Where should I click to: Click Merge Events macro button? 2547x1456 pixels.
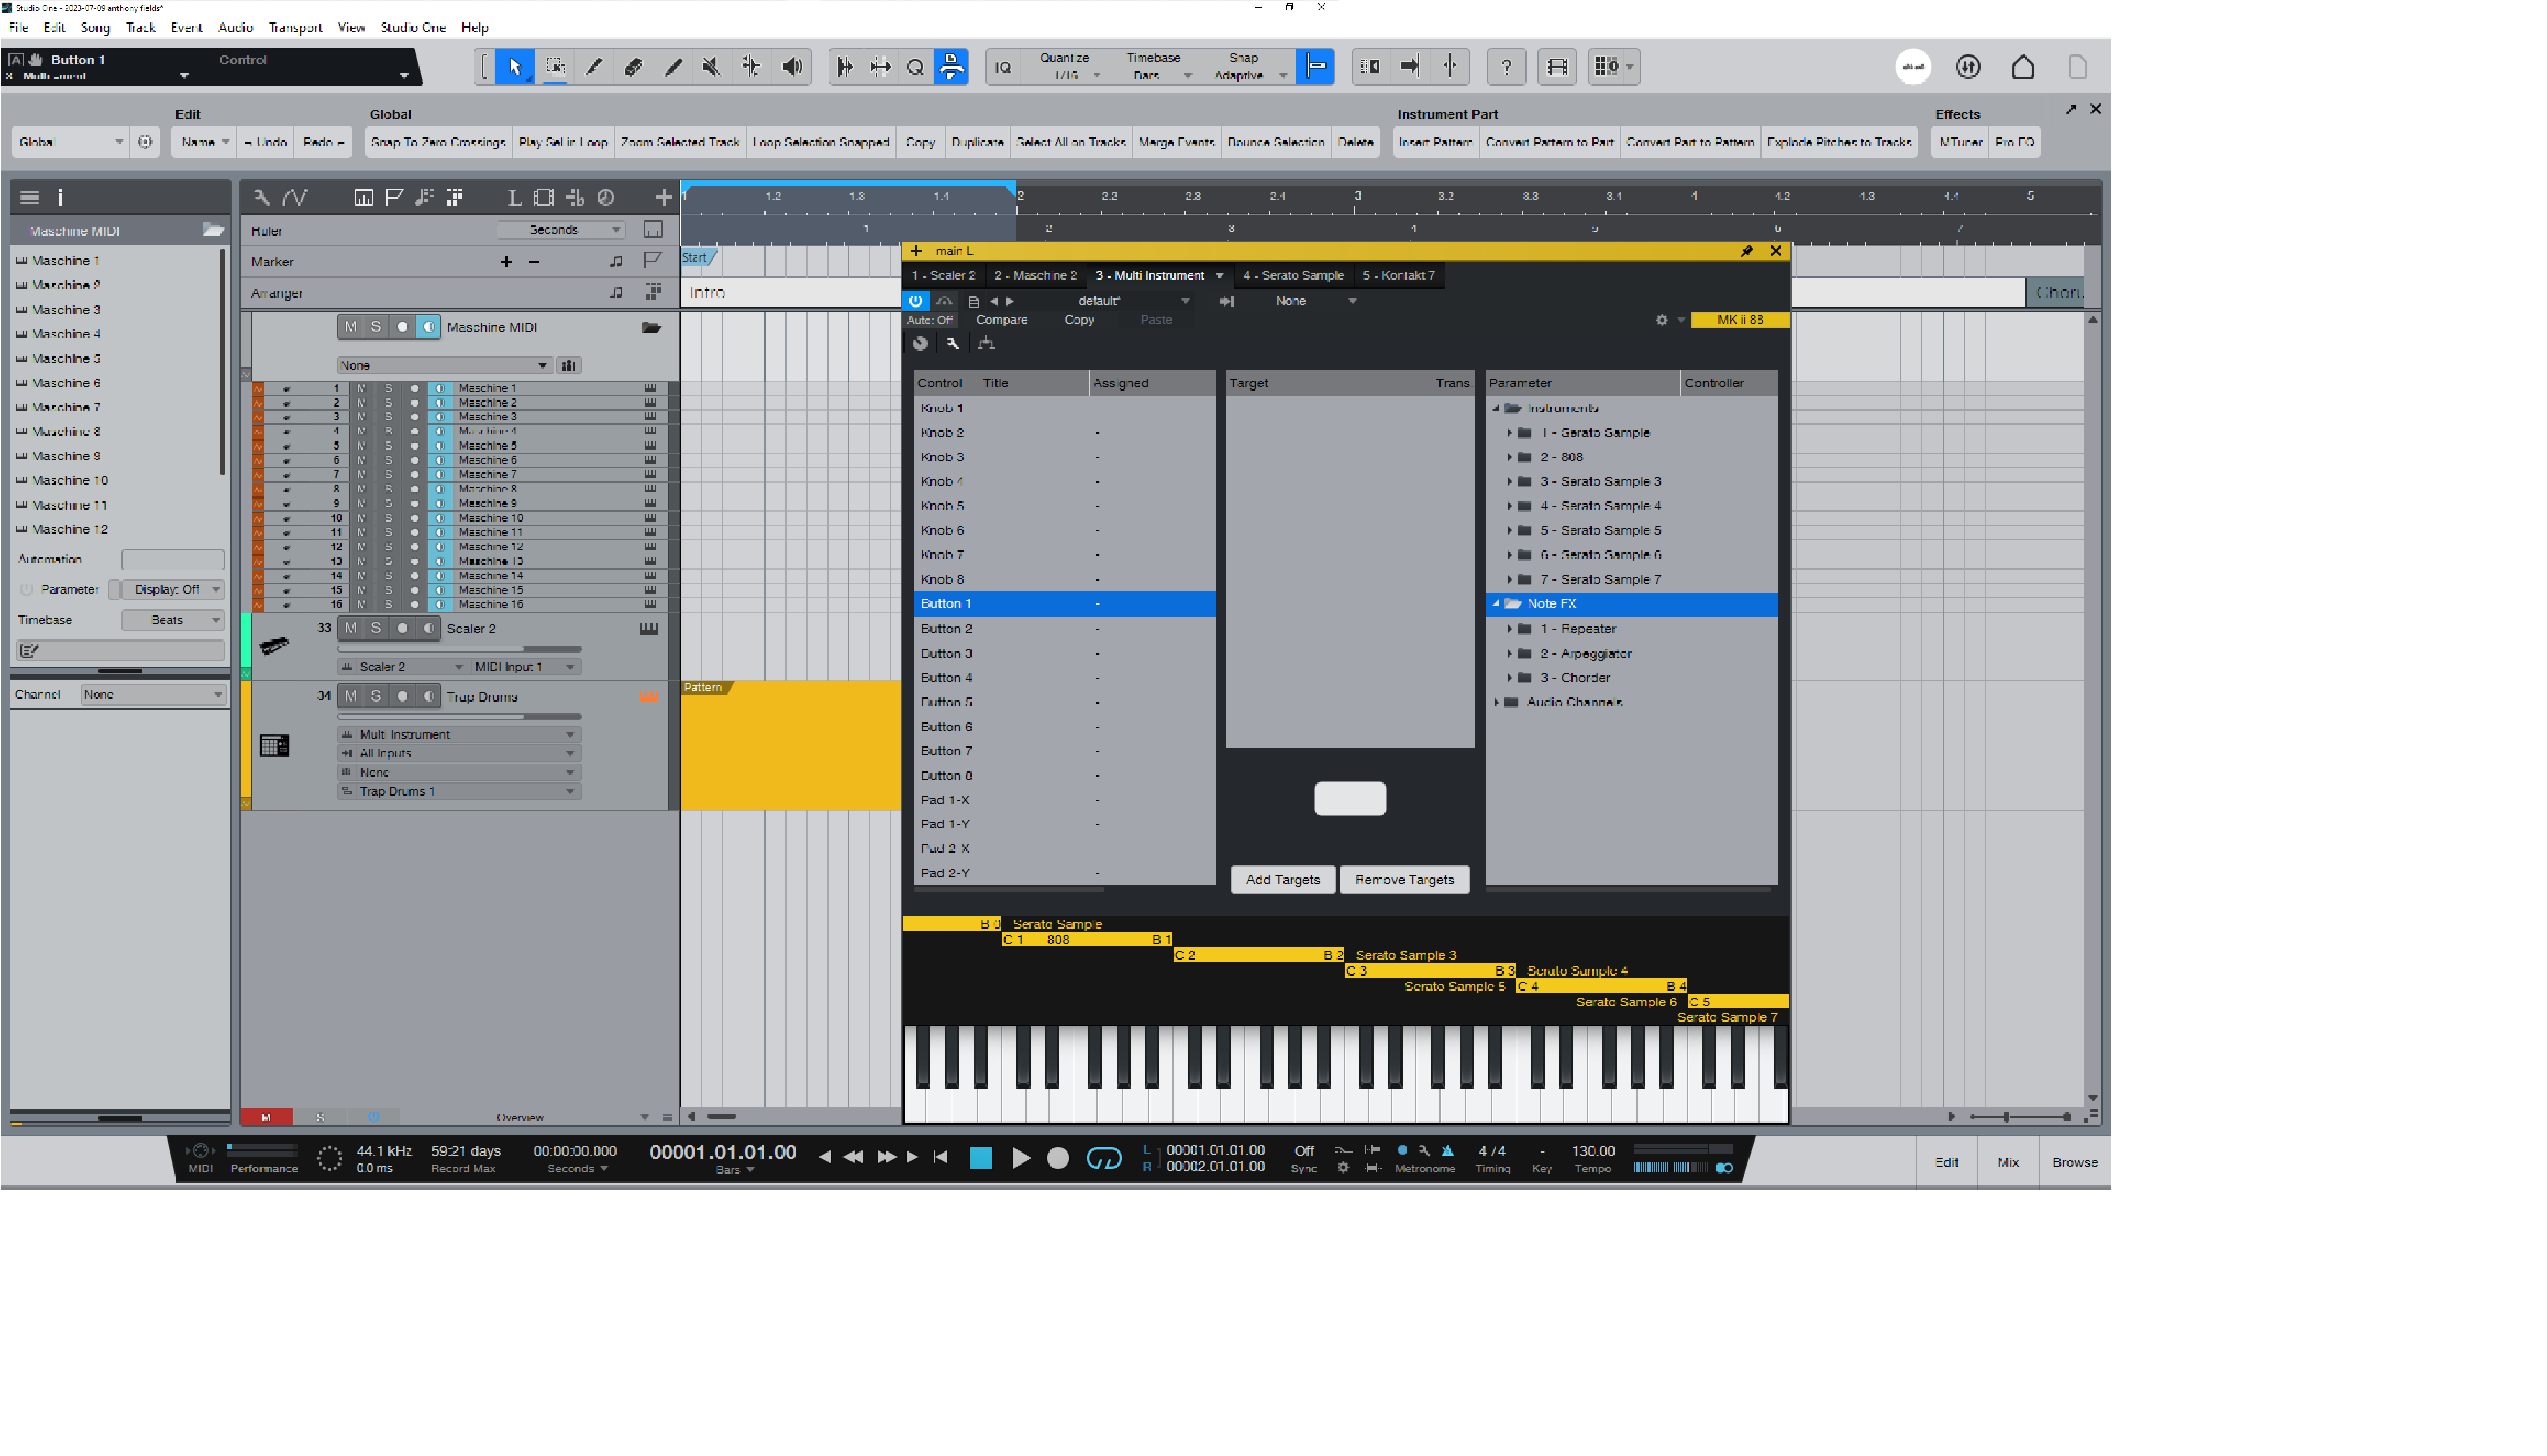click(1176, 142)
